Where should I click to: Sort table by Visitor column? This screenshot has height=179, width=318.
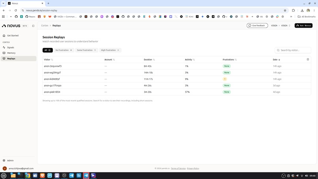[x=49, y=60]
